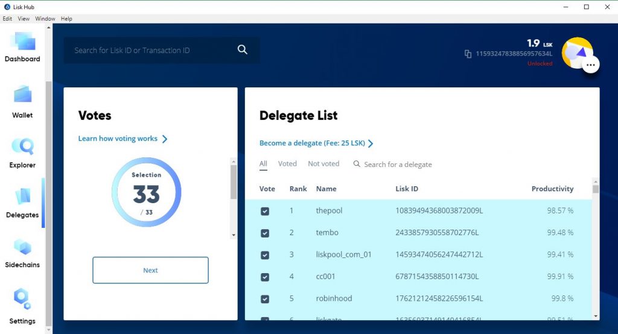618x334 pixels.
Task: Click the magnifier icon in search bar
Action: pyautogui.click(x=243, y=49)
